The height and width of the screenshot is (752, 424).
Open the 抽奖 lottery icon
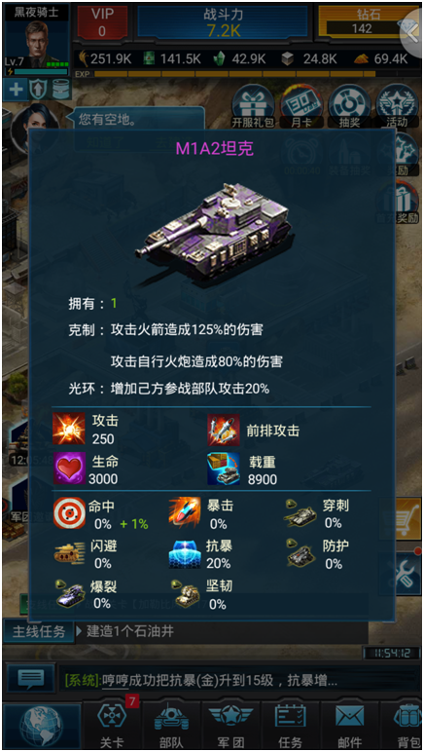click(349, 106)
